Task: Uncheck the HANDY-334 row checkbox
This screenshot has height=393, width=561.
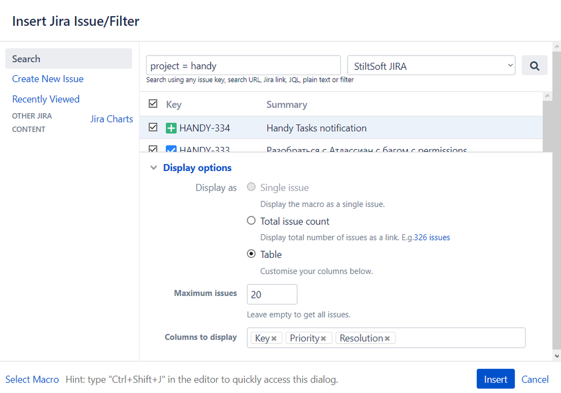Action: [153, 127]
